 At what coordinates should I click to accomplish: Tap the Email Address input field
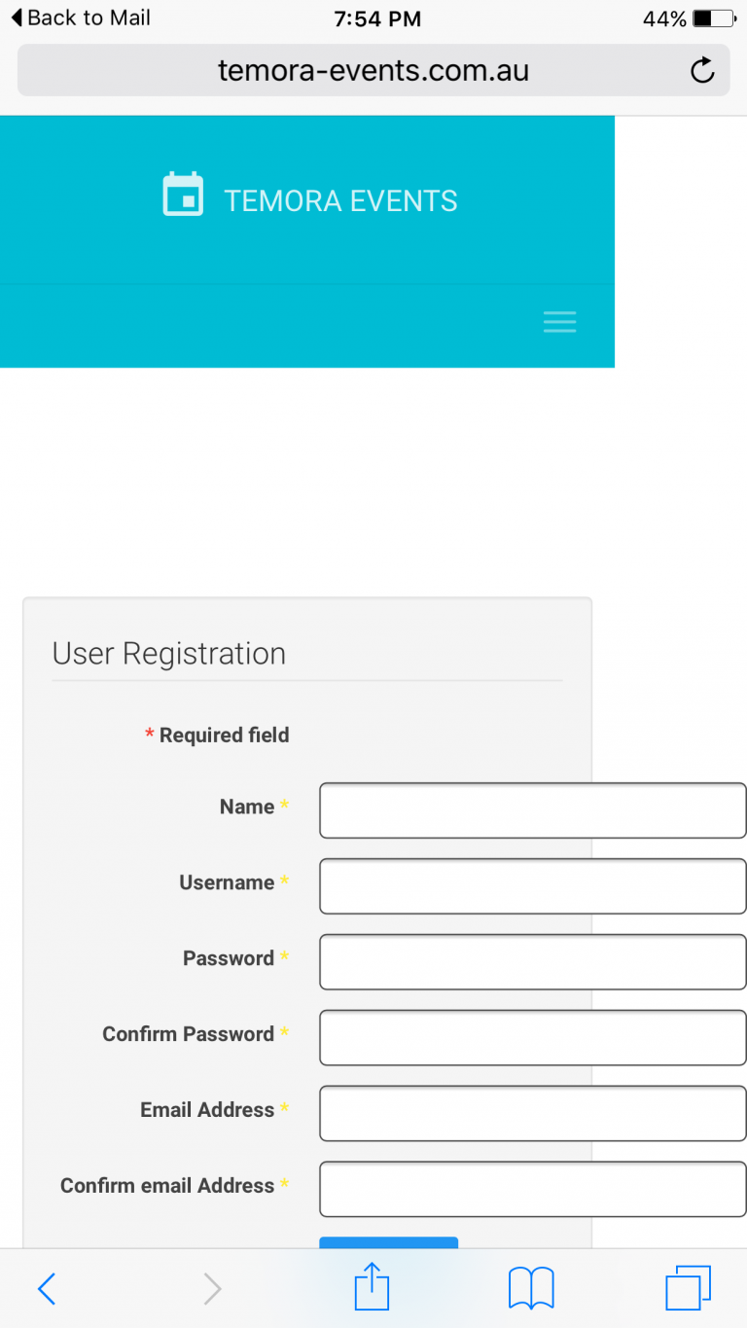[532, 1114]
